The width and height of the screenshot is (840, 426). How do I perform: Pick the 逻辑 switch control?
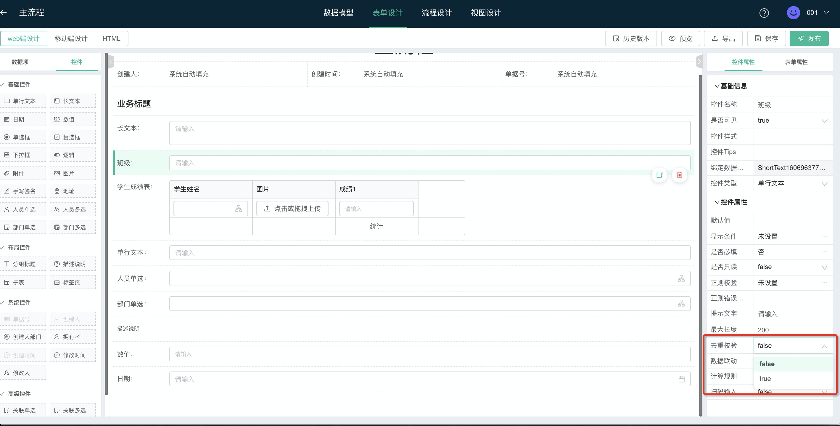(73, 155)
